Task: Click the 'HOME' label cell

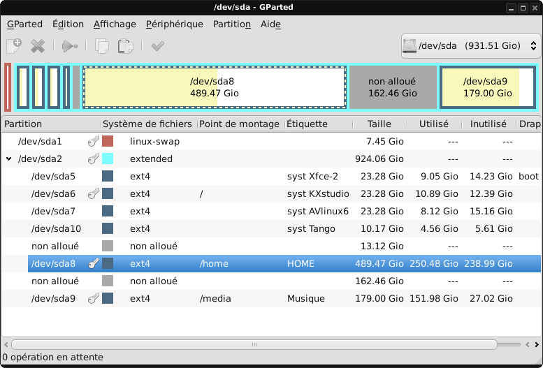Action: point(301,263)
